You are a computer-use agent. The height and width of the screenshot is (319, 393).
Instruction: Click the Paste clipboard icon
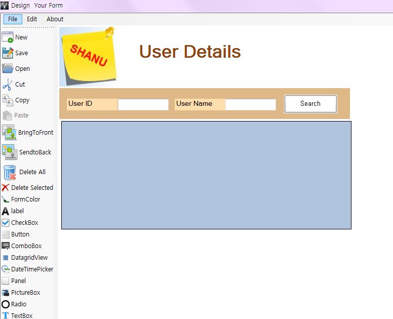click(7, 115)
